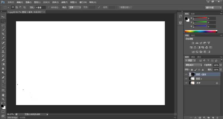Select the Crop tool
223x119 pixels.
click(3, 34)
